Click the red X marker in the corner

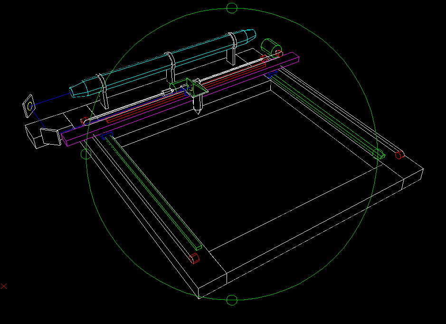(4, 286)
